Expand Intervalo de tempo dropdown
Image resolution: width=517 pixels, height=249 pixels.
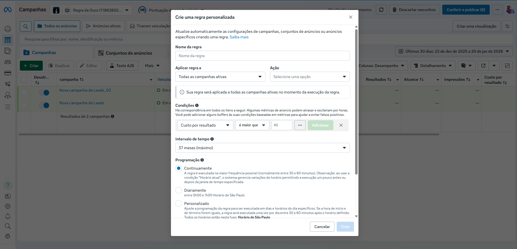click(x=262, y=148)
